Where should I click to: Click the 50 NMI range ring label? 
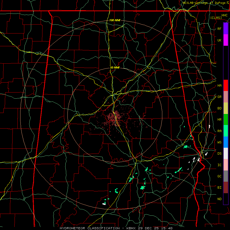coord(115,67)
